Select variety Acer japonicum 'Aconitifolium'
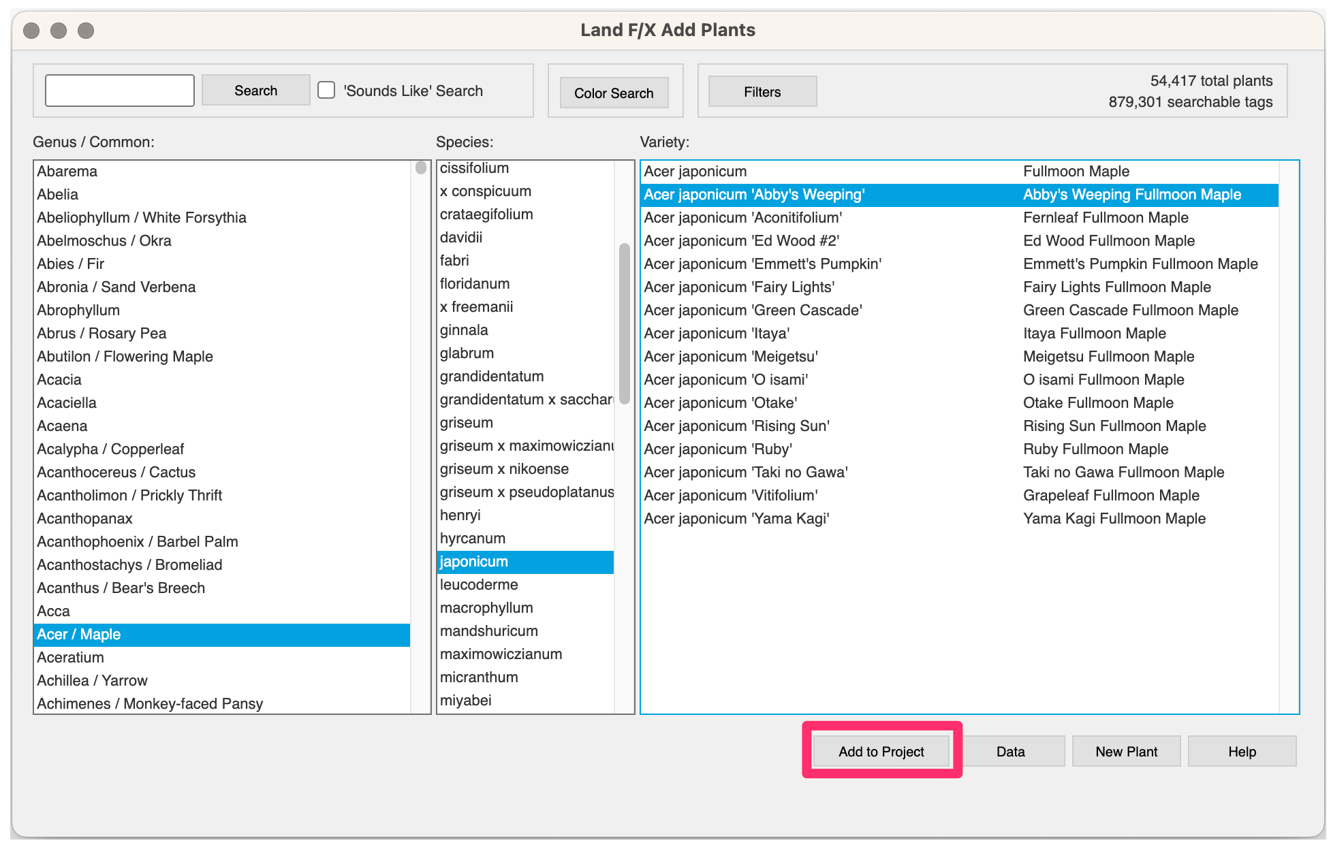Viewport: 1331px width, 847px height. [x=960, y=218]
